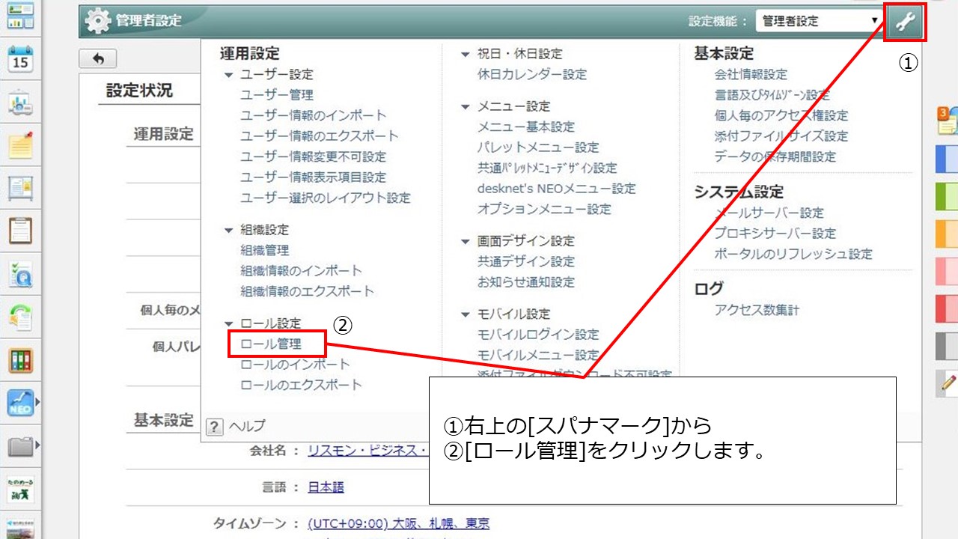Open desknet's NEOメニュー設定
This screenshot has width=958, height=539.
point(557,188)
